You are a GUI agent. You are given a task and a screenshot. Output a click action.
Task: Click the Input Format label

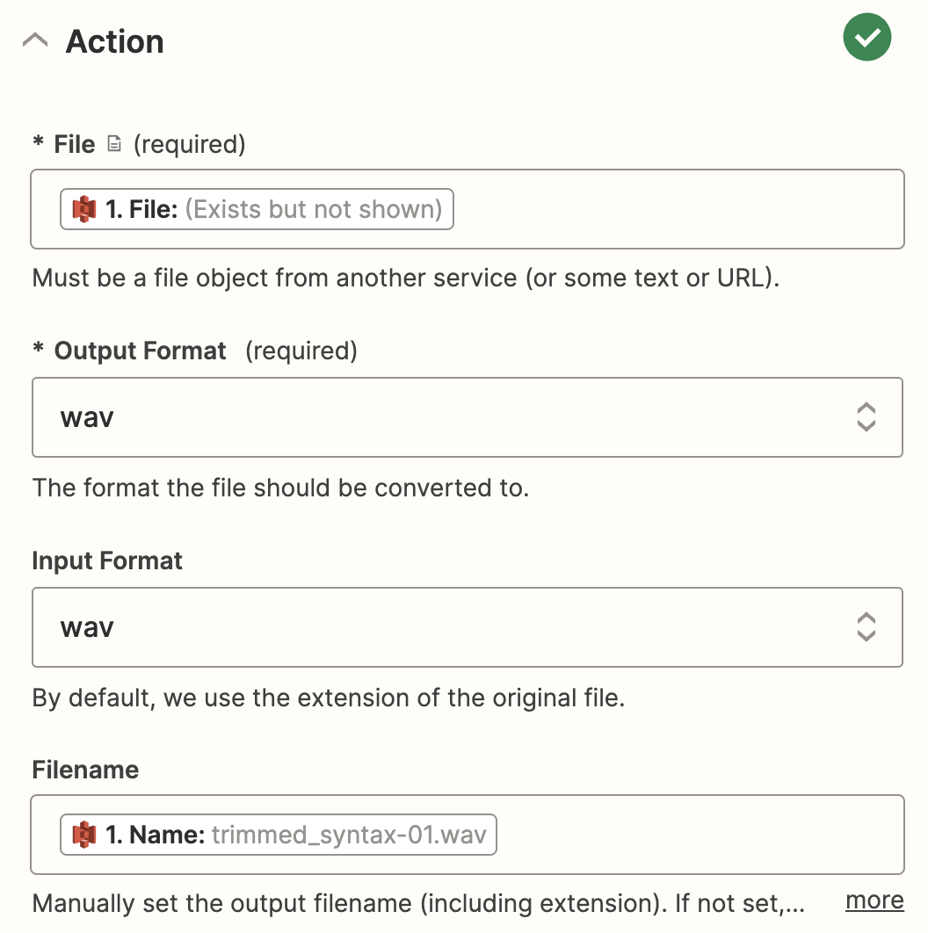(x=107, y=561)
